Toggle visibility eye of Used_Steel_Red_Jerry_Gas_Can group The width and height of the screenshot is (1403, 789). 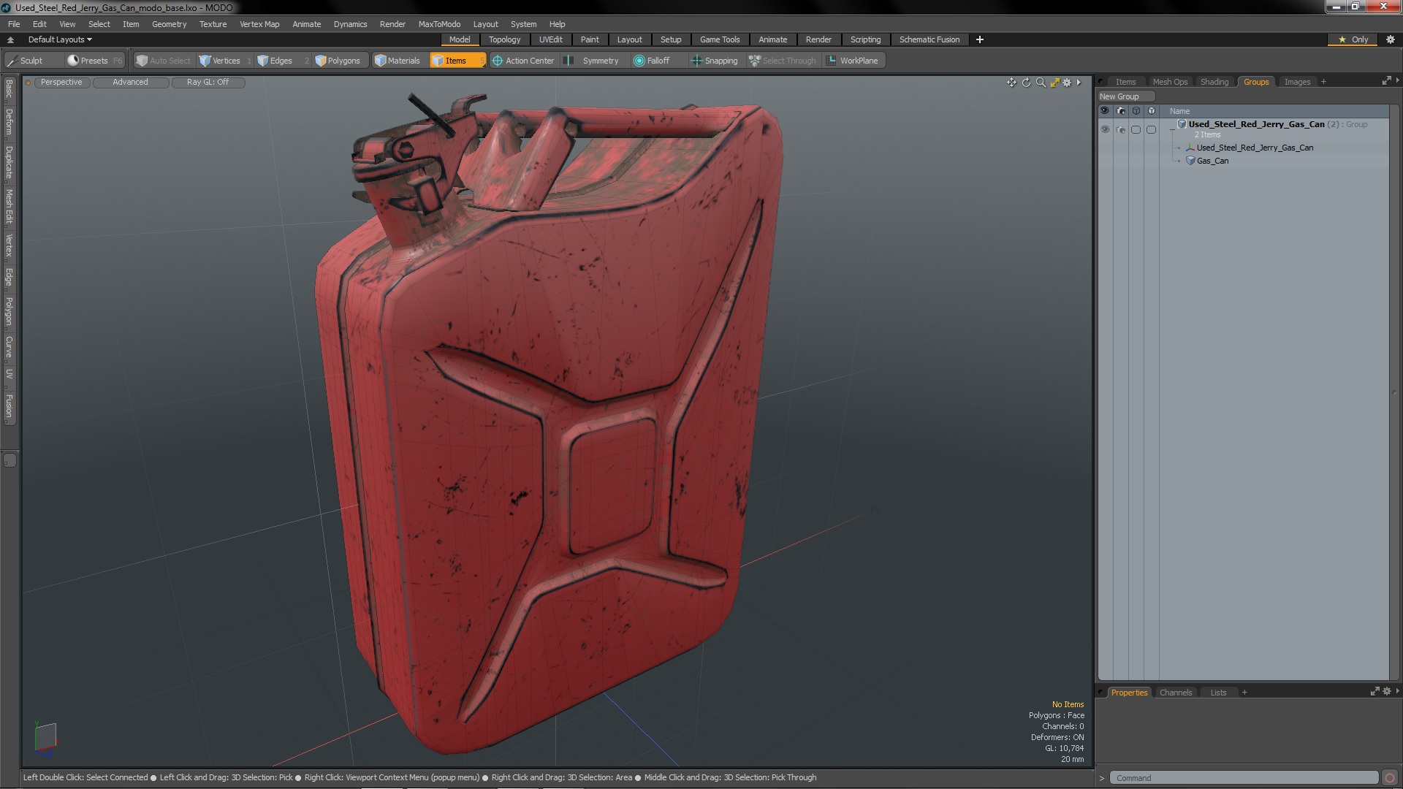pyautogui.click(x=1105, y=129)
